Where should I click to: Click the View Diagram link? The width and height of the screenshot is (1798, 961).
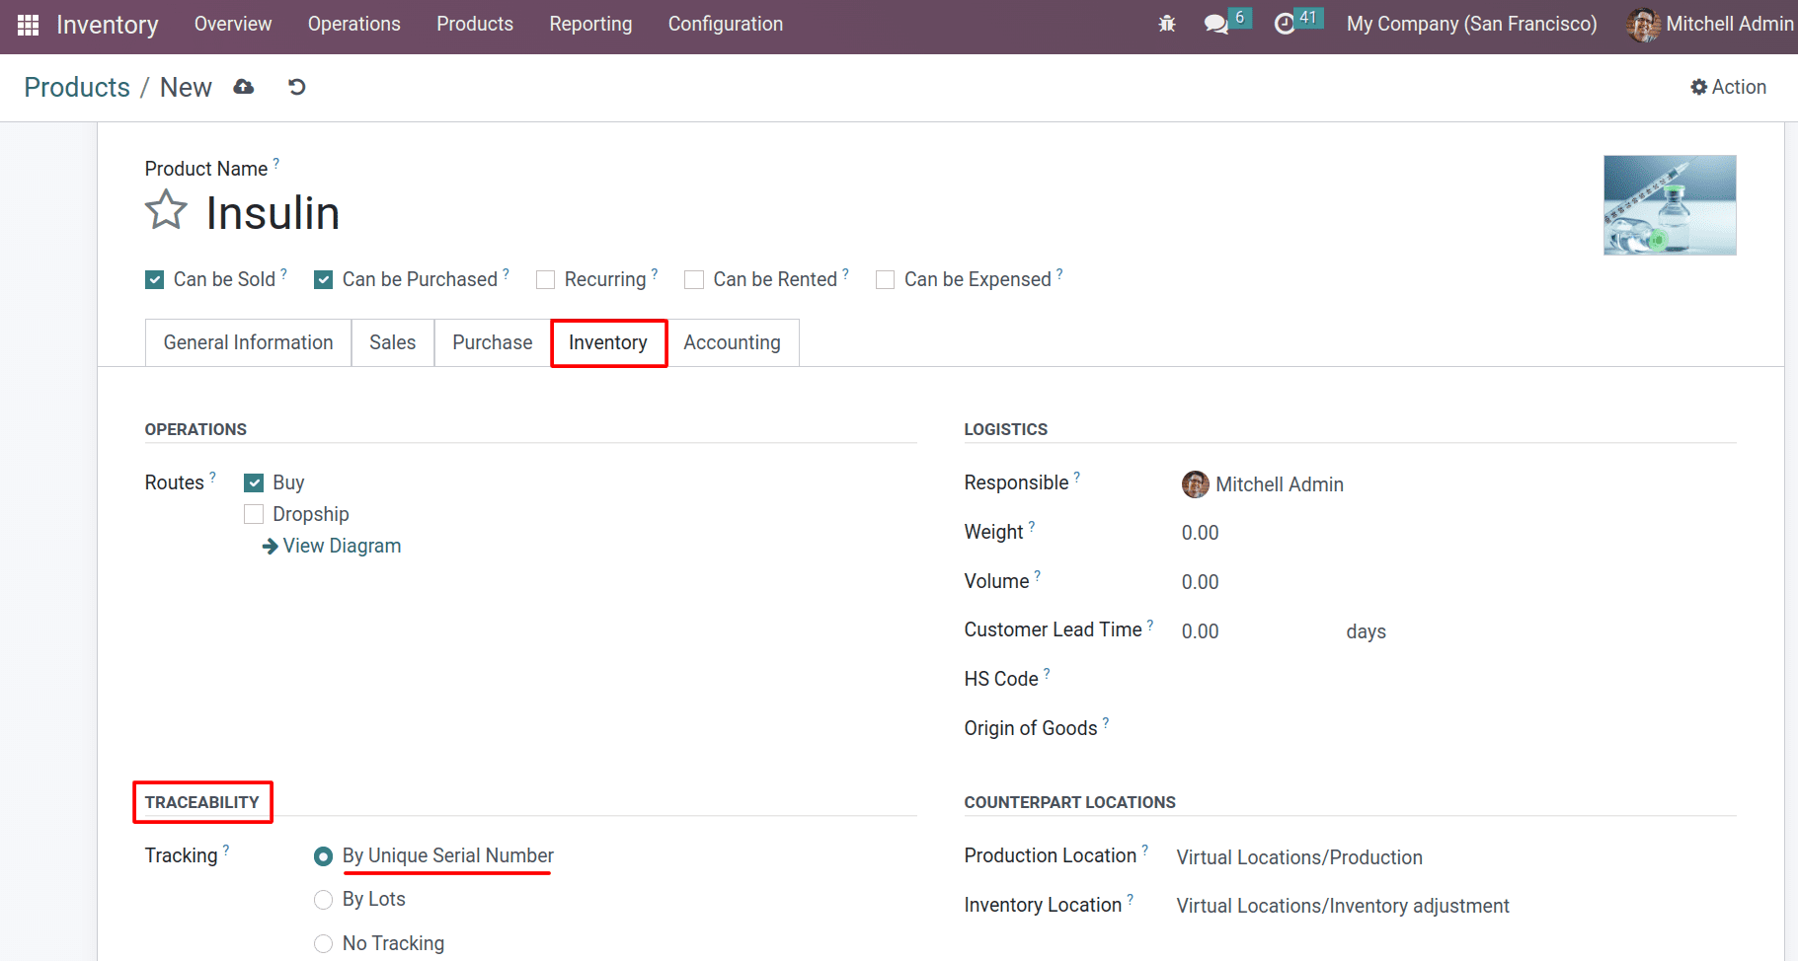point(332,546)
